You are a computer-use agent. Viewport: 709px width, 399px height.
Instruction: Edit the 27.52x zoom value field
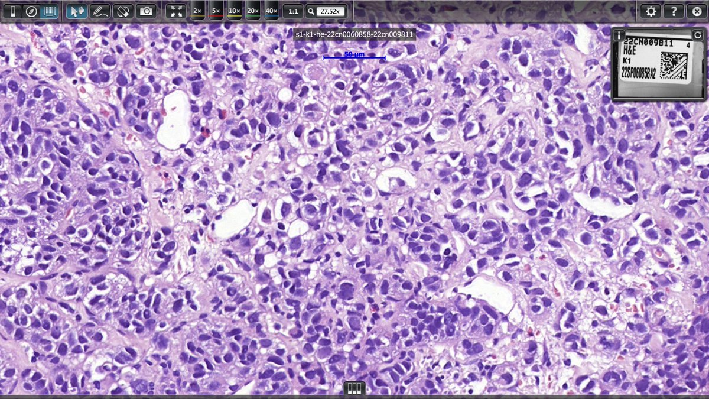[x=331, y=11]
